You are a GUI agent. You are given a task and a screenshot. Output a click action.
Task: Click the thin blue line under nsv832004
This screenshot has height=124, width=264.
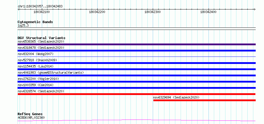(136, 57)
